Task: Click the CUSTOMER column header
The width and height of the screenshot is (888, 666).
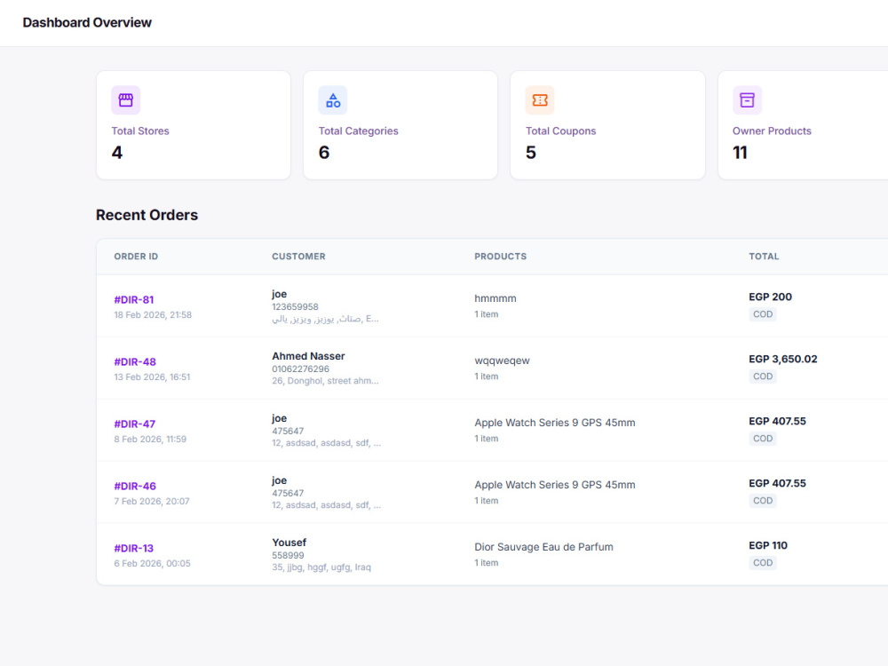Action: pos(298,257)
